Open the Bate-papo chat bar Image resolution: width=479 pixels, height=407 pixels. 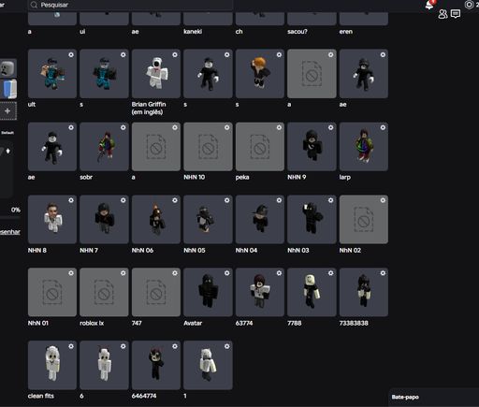pyautogui.click(x=434, y=397)
